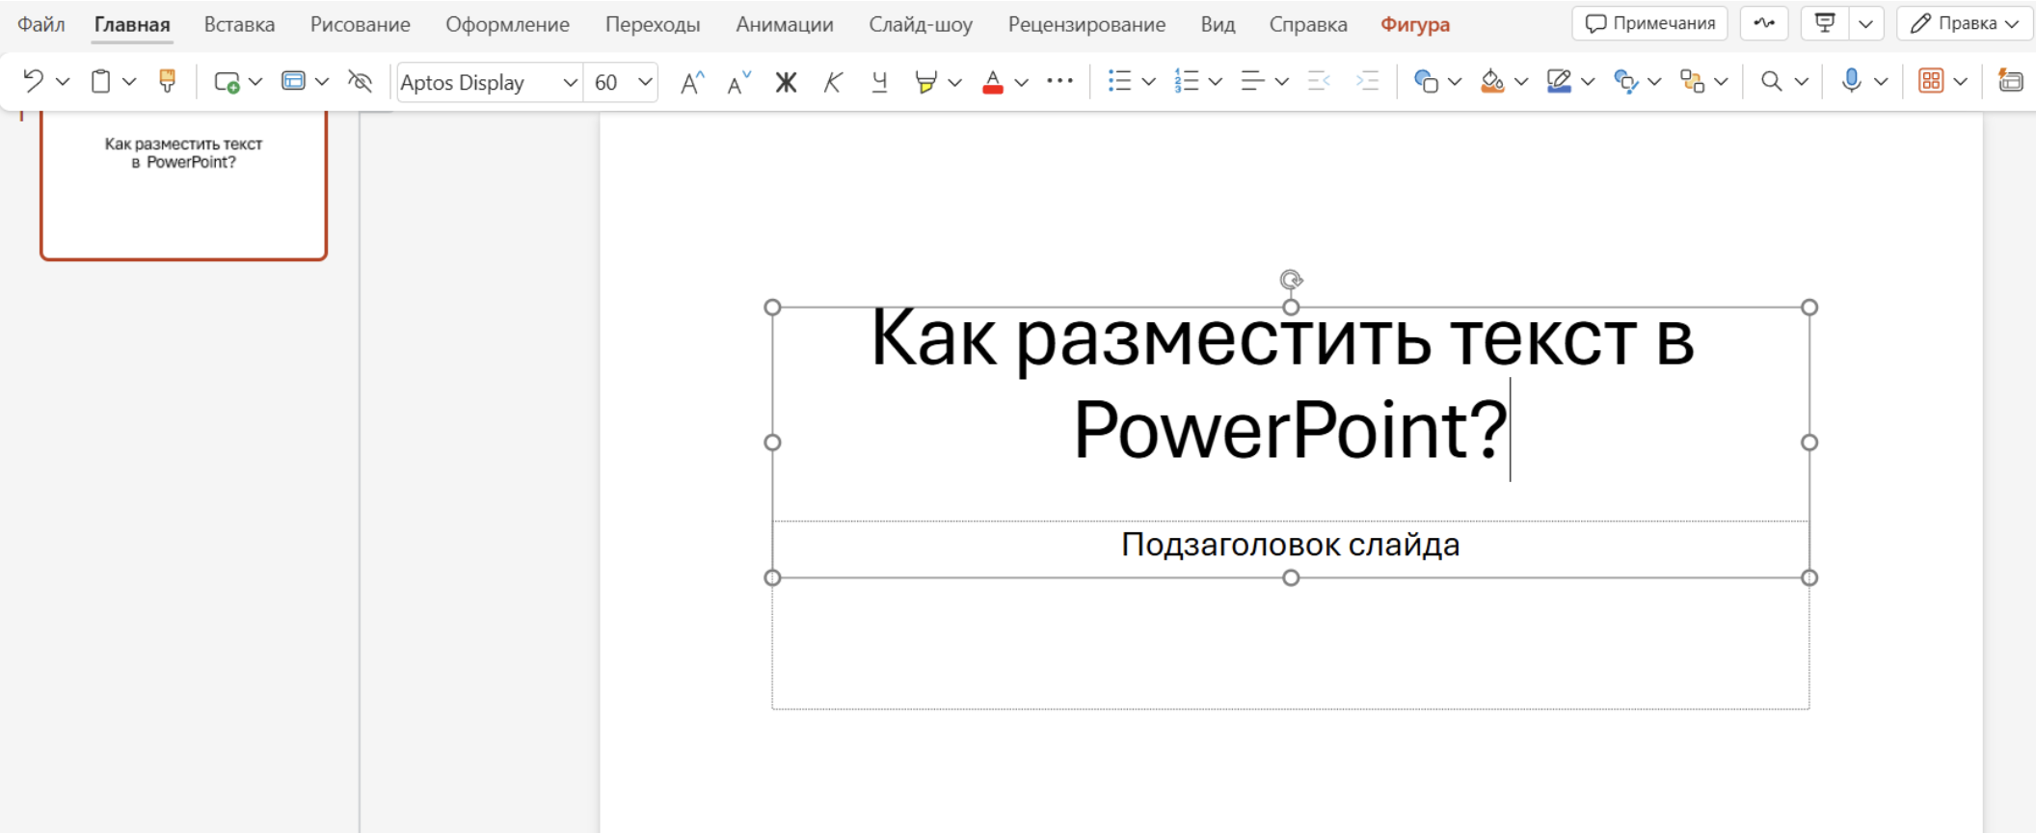
Task: Expand the alignment options dropdown
Action: point(1281,82)
